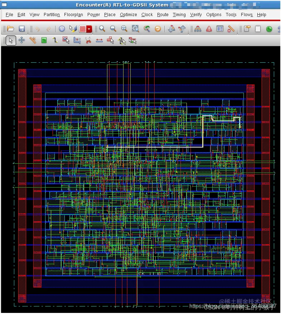
Task: Click the notepad log icon
Action: (x=258, y=29)
